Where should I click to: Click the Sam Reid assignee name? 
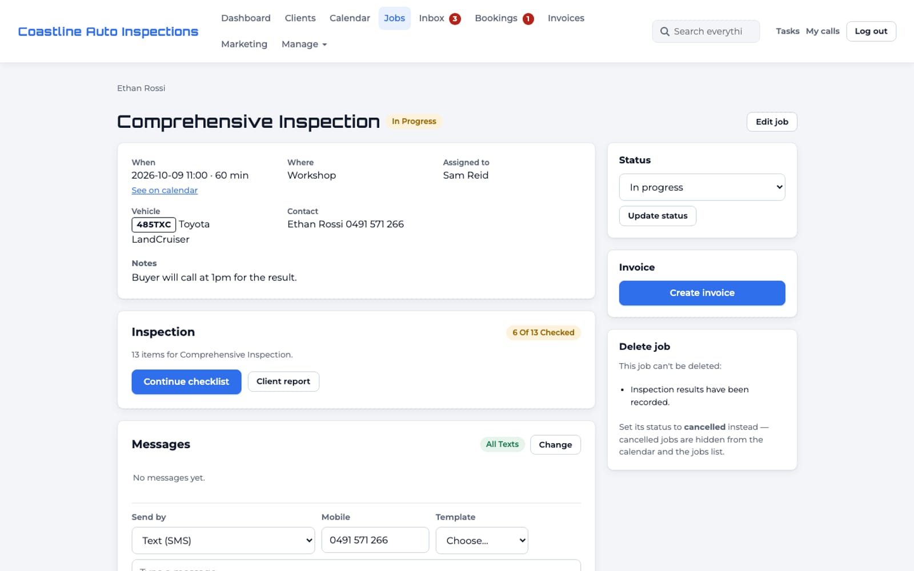(x=466, y=175)
